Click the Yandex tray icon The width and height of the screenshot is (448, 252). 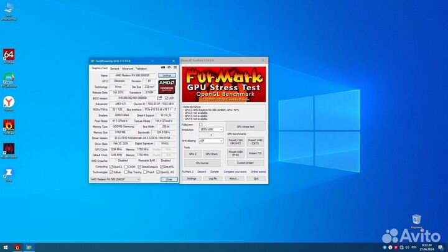(390, 248)
